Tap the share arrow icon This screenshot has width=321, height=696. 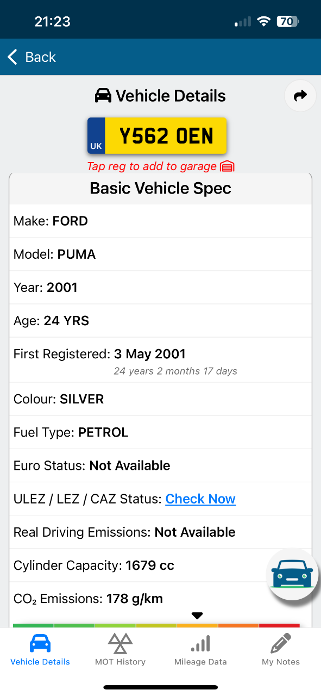(300, 96)
